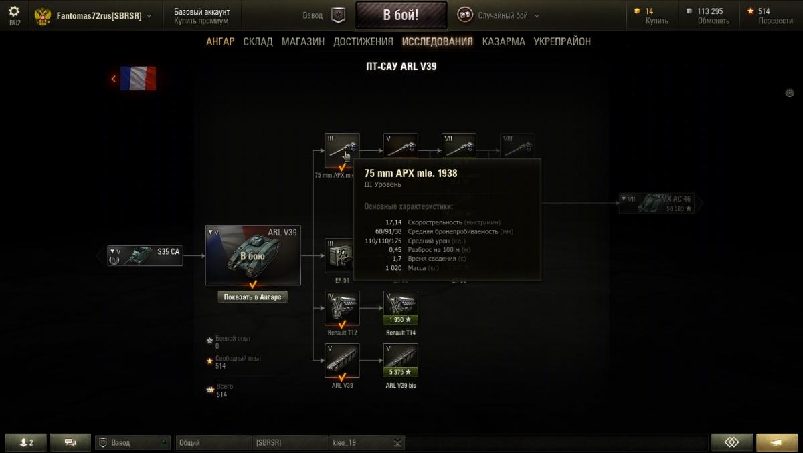The height and width of the screenshot is (453, 803).
Task: Select the Renault T12 engine module
Action: click(x=342, y=308)
